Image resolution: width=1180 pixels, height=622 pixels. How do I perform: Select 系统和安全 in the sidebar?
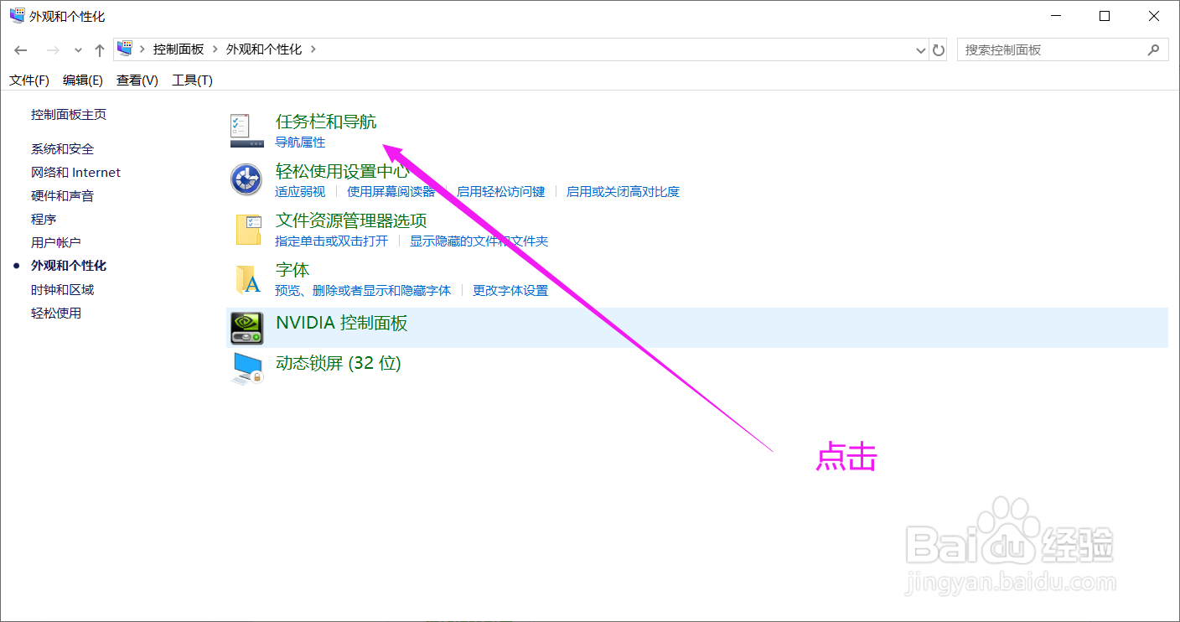63,149
